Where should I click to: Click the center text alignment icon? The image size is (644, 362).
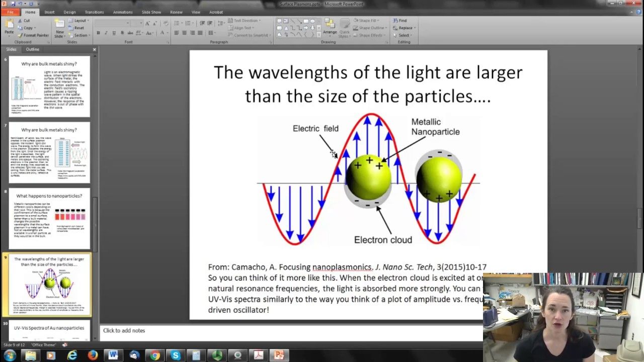pos(185,33)
